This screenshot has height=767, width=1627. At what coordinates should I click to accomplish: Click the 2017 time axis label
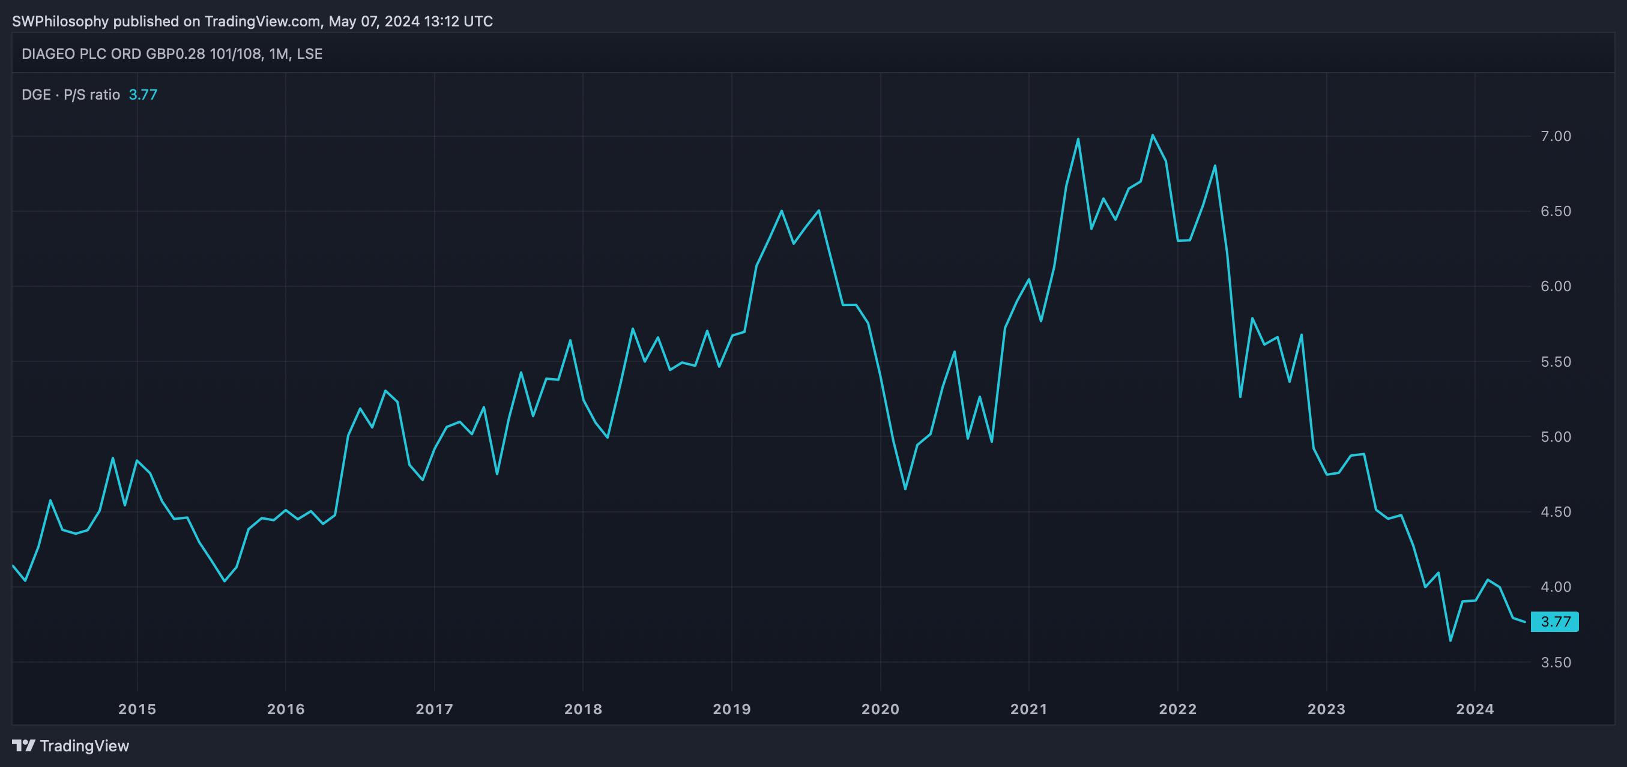pyautogui.click(x=435, y=709)
